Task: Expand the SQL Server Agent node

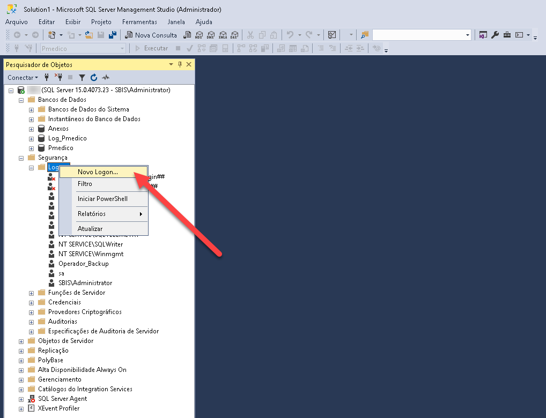Action: click(21, 399)
